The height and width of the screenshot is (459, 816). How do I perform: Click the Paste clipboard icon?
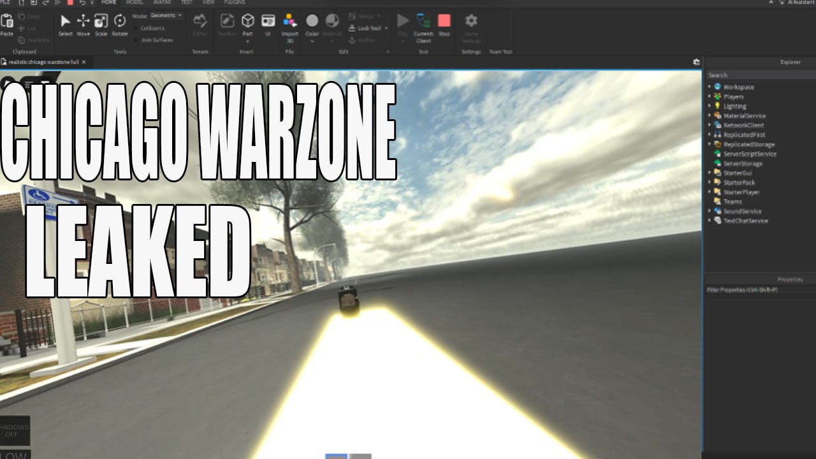(x=7, y=21)
